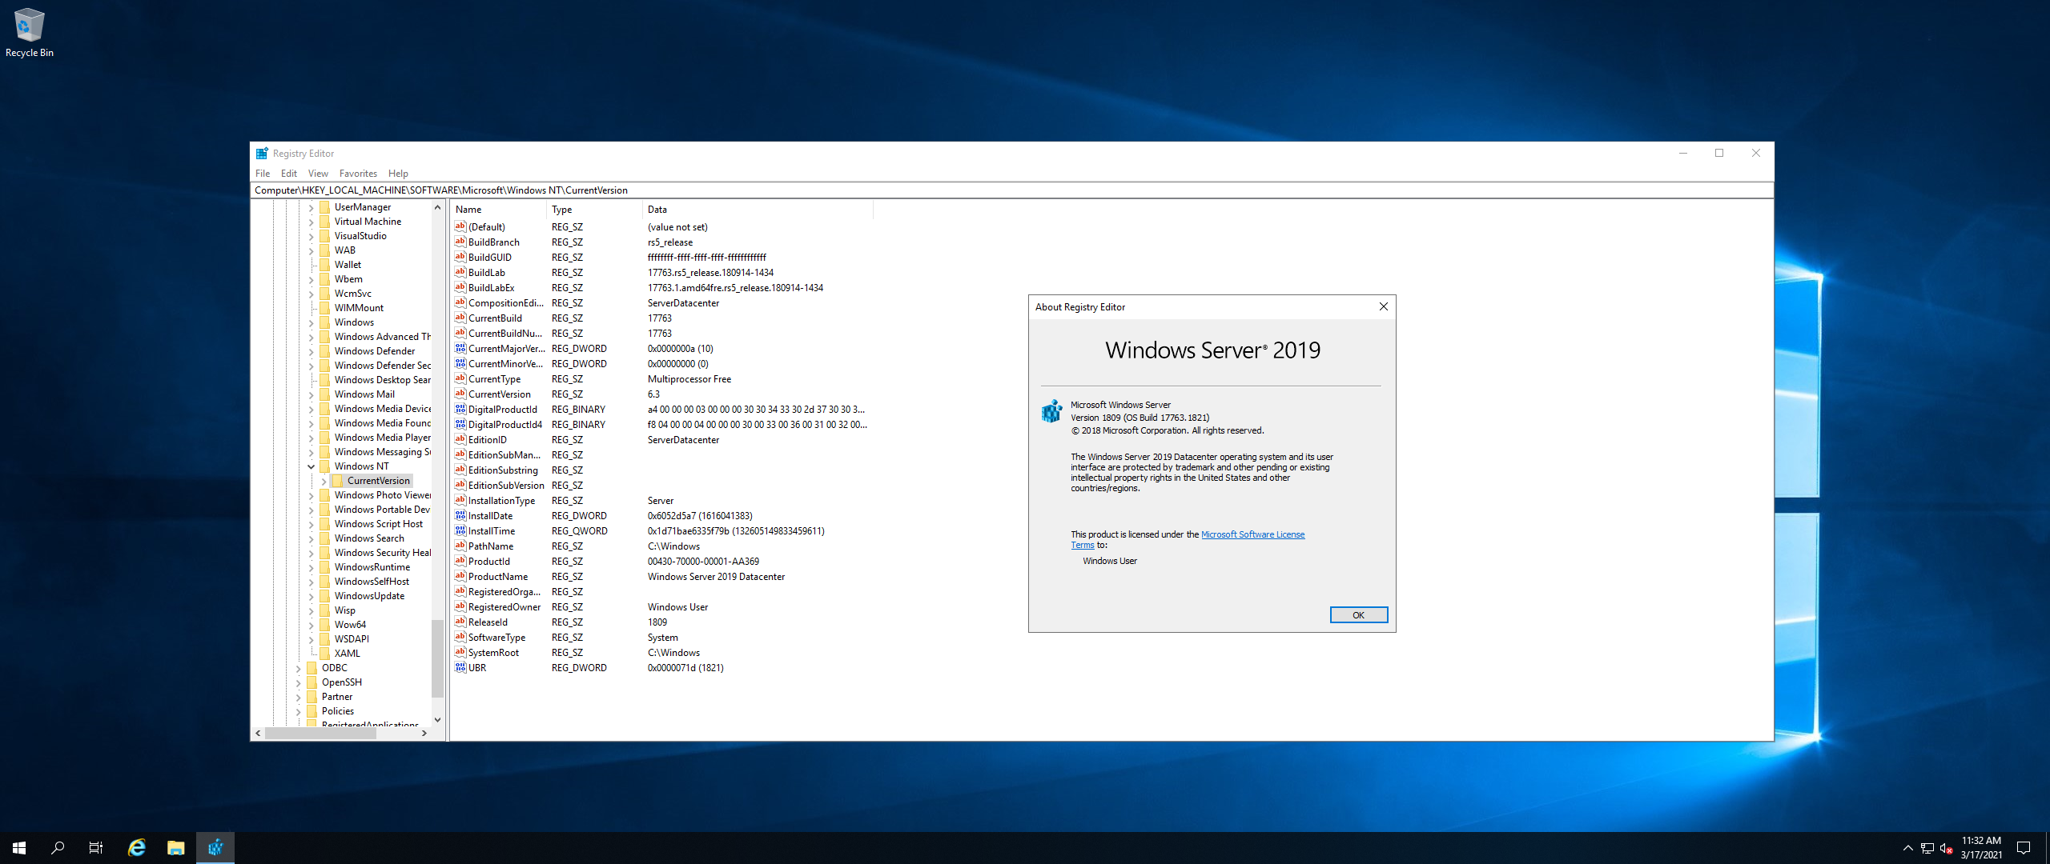This screenshot has width=2050, height=864.
Task: Collapse the Windows NT tree node
Action: pyautogui.click(x=311, y=466)
